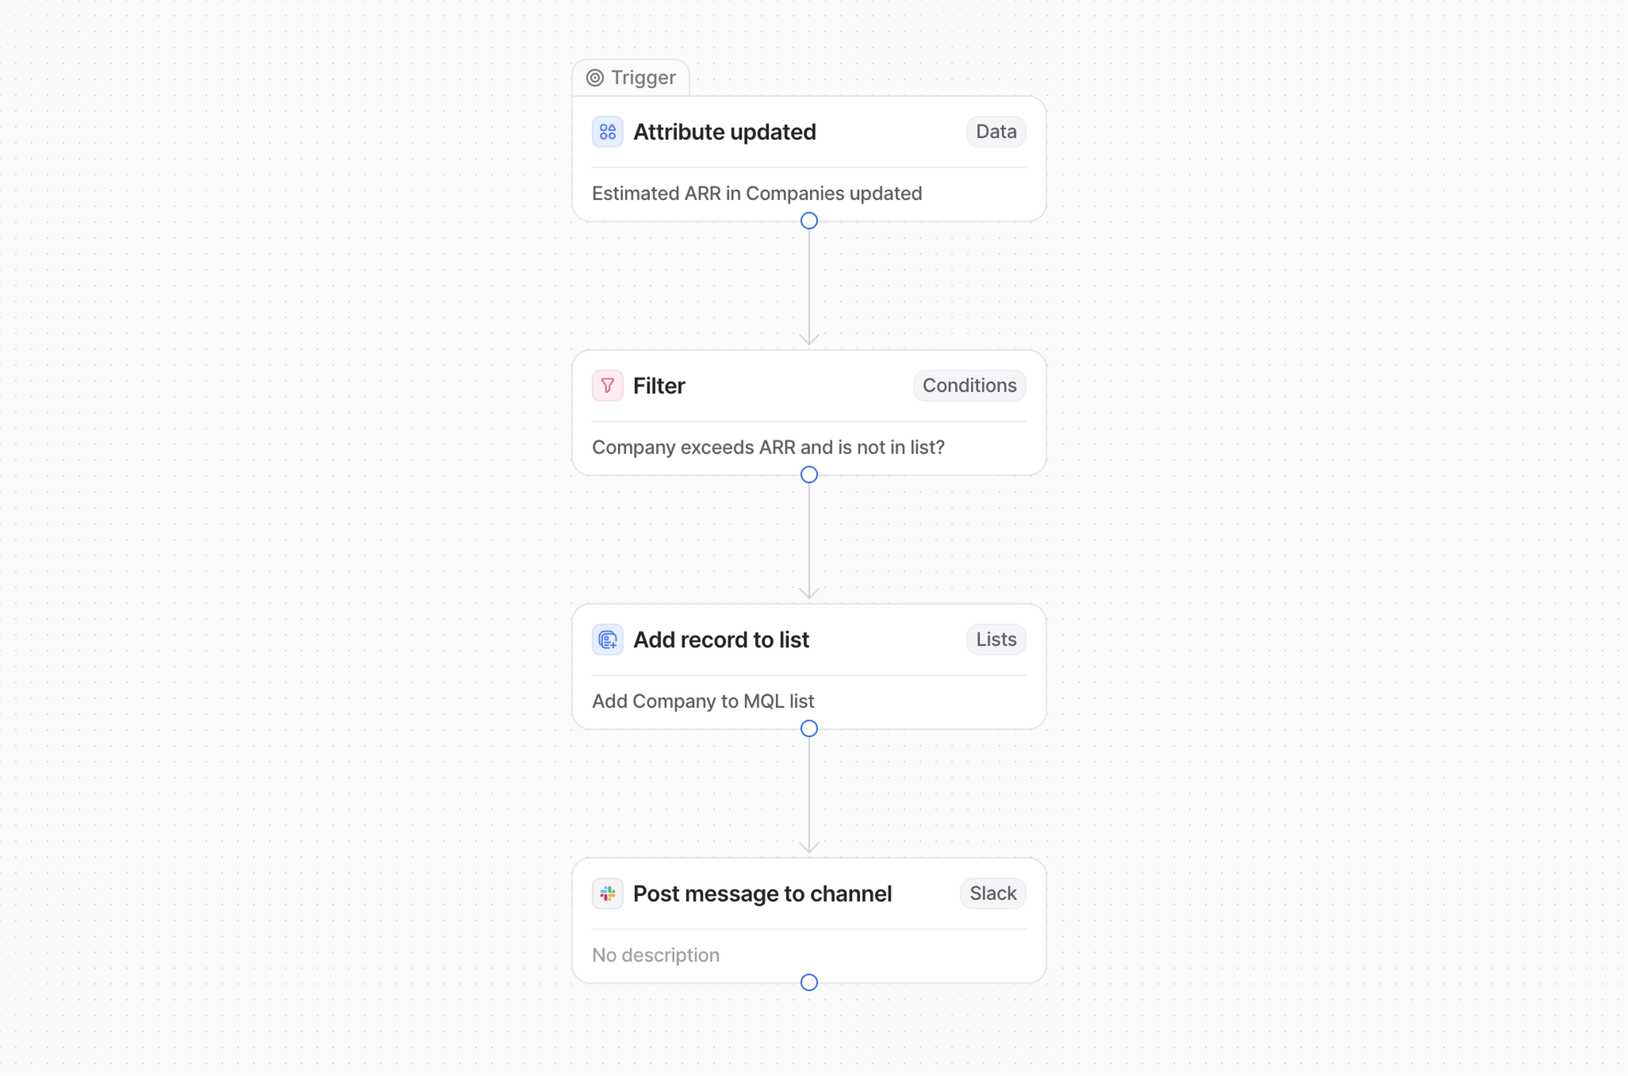1628x1076 pixels.
Task: Click the Add record to list icon
Action: tap(607, 640)
